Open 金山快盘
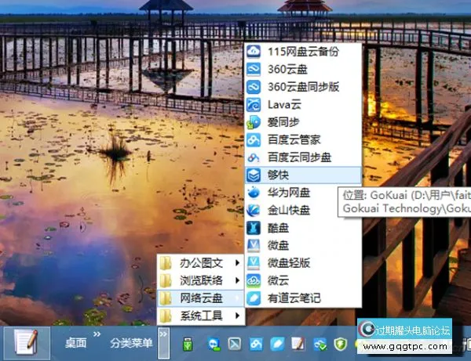471x361 pixels. tap(303, 211)
